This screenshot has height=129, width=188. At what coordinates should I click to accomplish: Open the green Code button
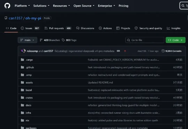(175, 40)
